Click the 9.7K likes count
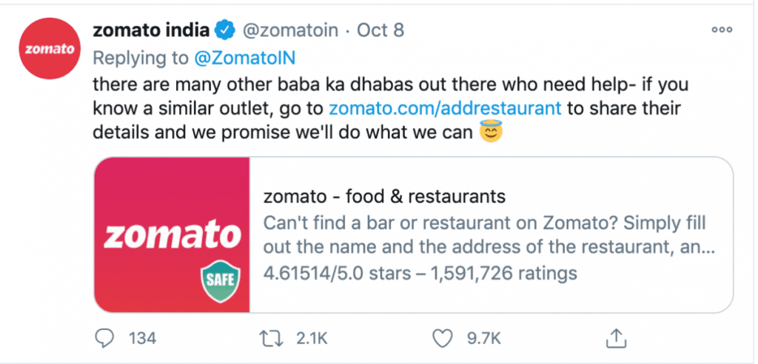Viewport: 758px width, 364px height. coord(483,338)
